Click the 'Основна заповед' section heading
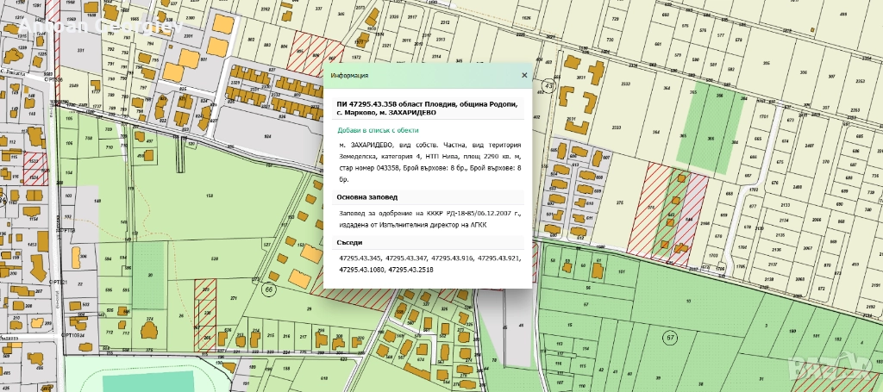 click(x=367, y=196)
